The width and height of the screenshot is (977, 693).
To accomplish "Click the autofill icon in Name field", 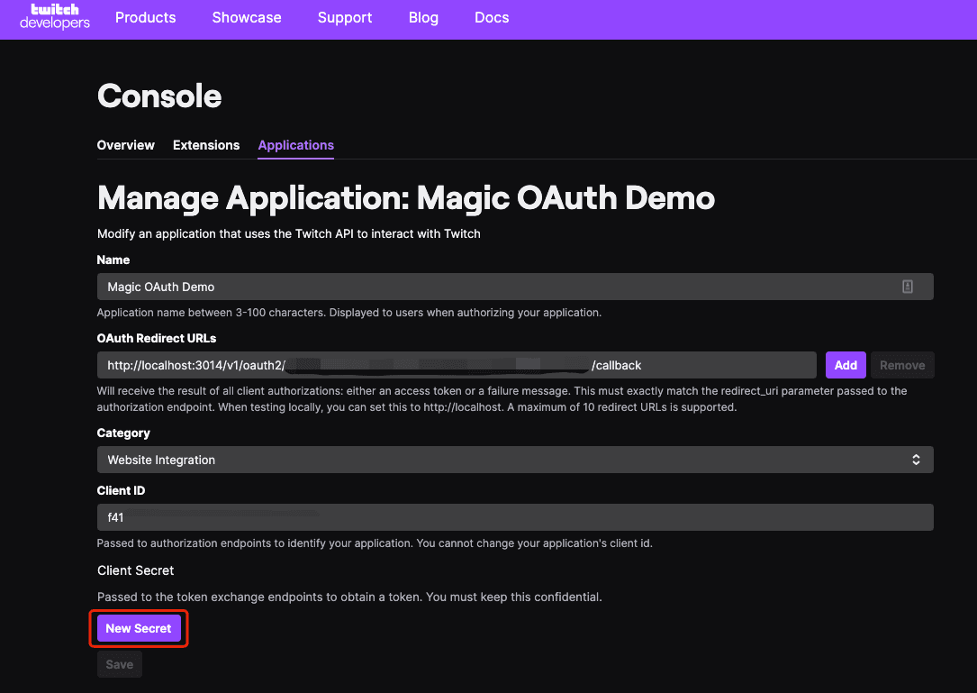I will 908,287.
